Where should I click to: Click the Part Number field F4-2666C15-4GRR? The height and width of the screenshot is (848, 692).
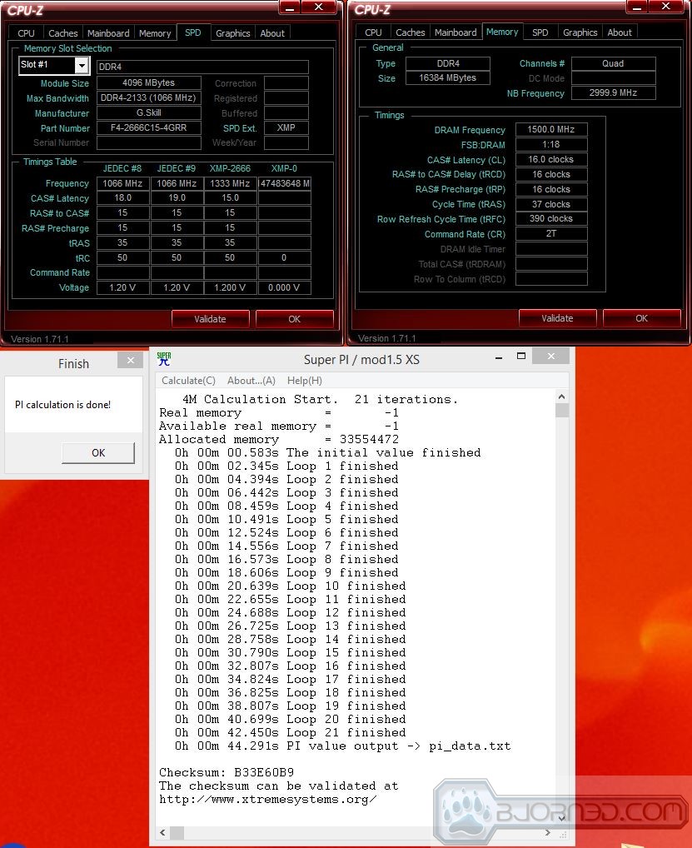(149, 127)
